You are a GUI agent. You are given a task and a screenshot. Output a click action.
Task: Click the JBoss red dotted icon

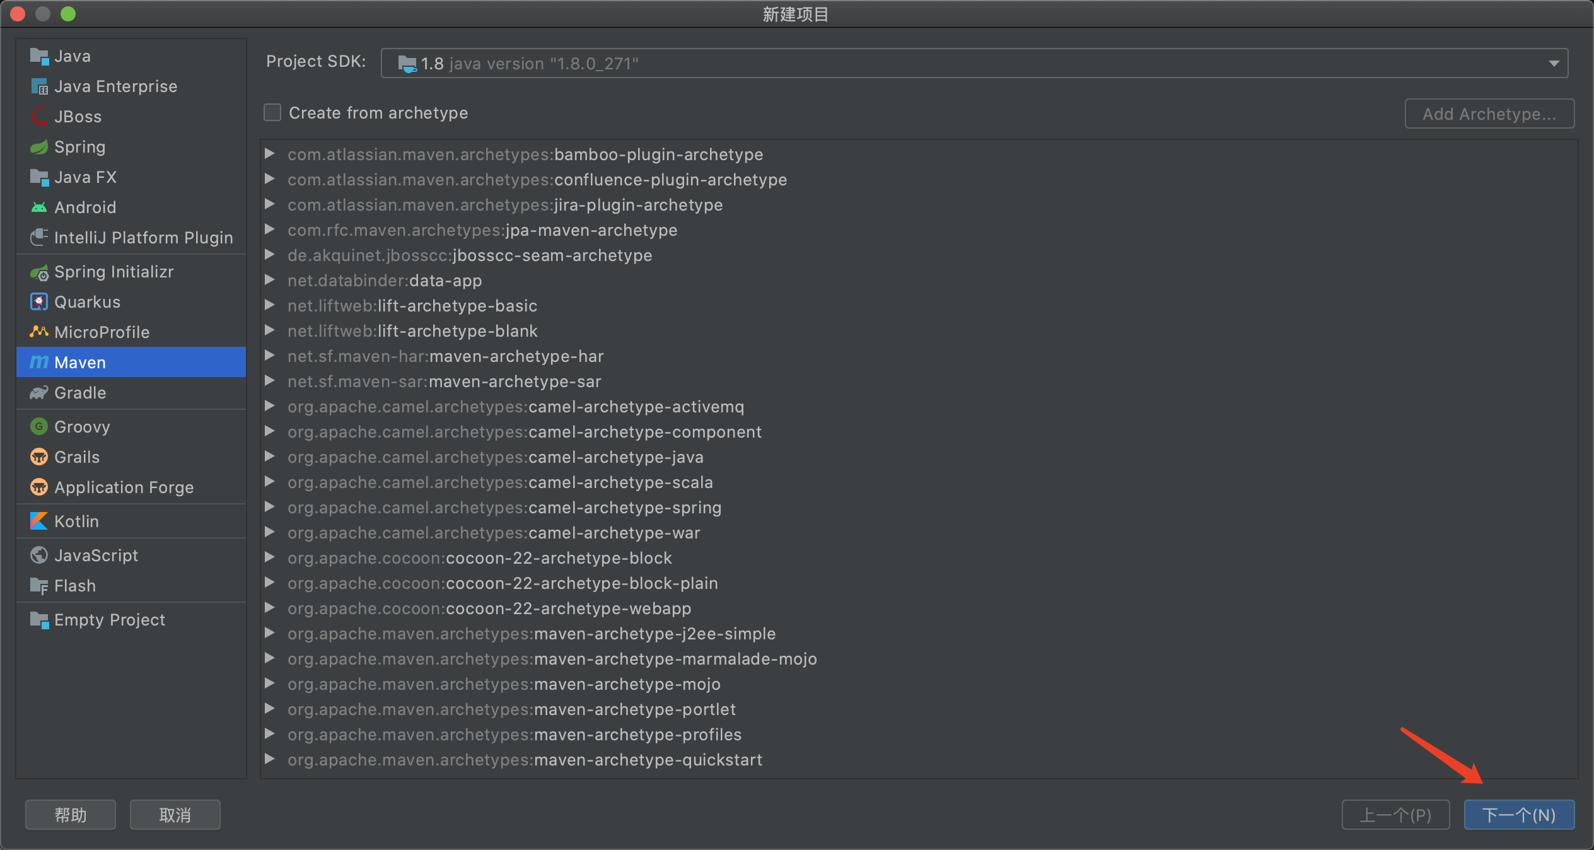[39, 117]
